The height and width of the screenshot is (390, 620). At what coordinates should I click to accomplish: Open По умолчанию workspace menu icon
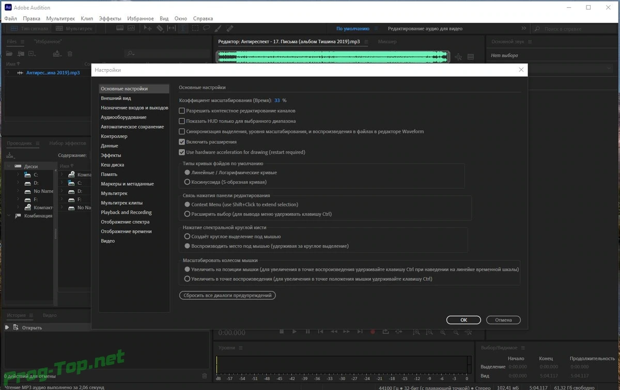pyautogui.click(x=377, y=29)
